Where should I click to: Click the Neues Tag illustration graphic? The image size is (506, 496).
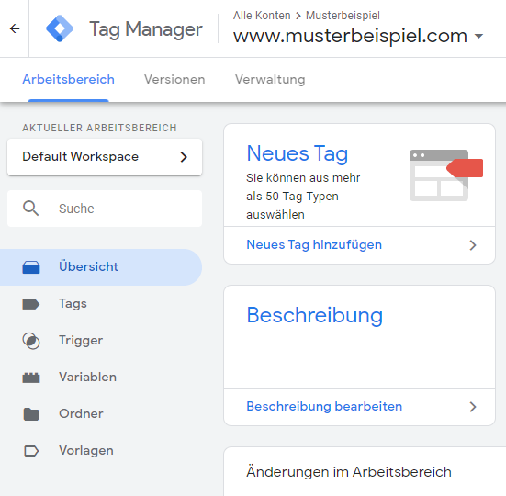[x=446, y=175]
